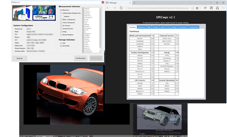The height and width of the screenshot is (137, 227).
Task: Click the browser back arrow
Action: (108, 8)
